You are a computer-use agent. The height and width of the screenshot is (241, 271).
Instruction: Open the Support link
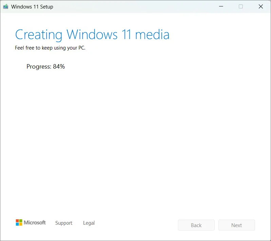coord(64,223)
